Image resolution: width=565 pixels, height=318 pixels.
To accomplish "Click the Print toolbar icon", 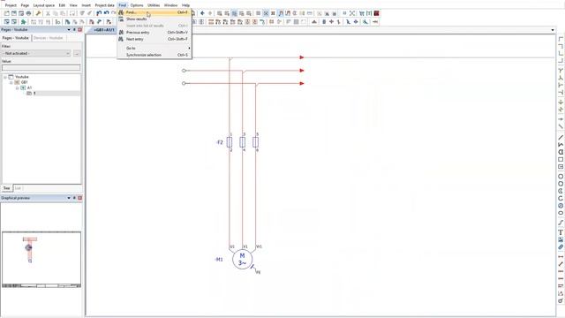I will coord(28,13).
